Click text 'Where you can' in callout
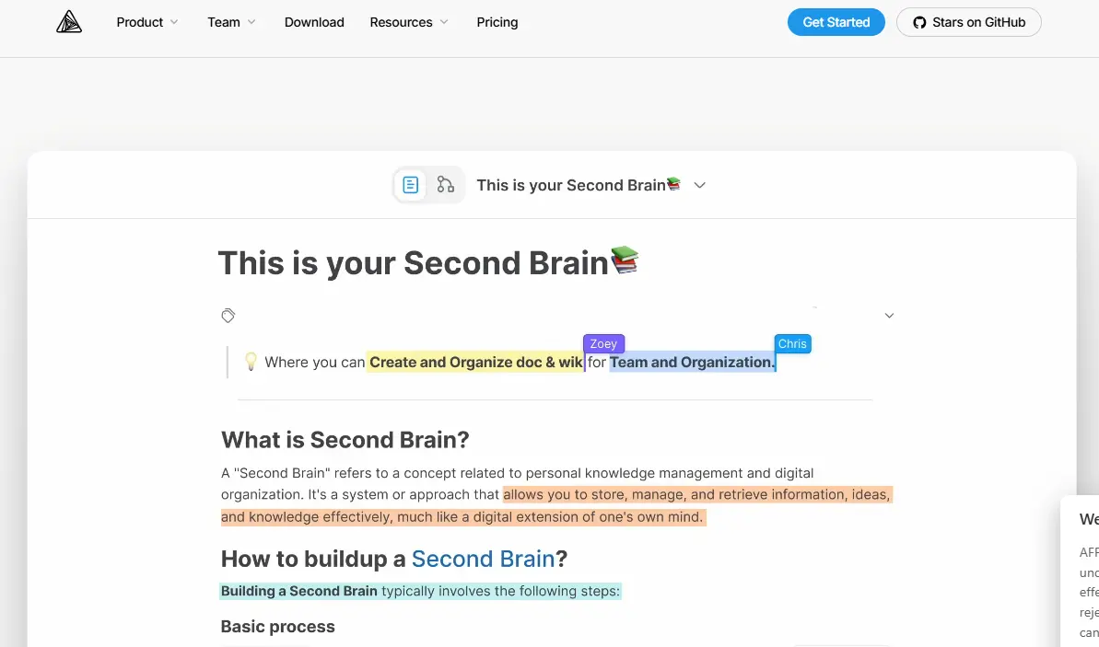Screen dimensions: 1099x647 pos(315,362)
